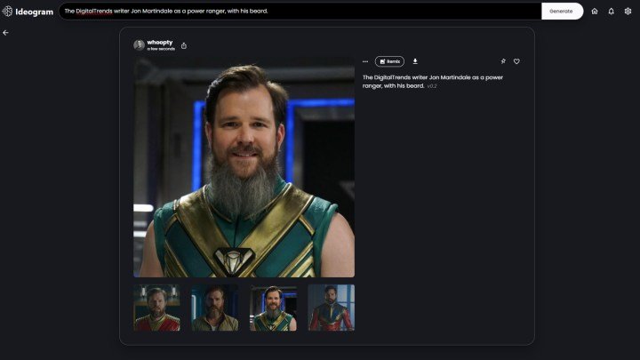
Task: Download the generated image
Action: coord(415,61)
